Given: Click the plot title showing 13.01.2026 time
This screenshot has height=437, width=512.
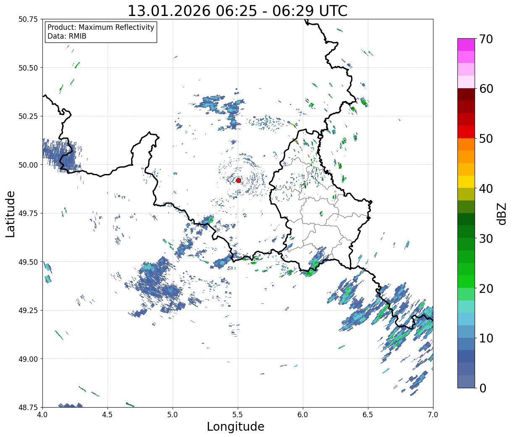Looking at the screenshot, I should (238, 11).
